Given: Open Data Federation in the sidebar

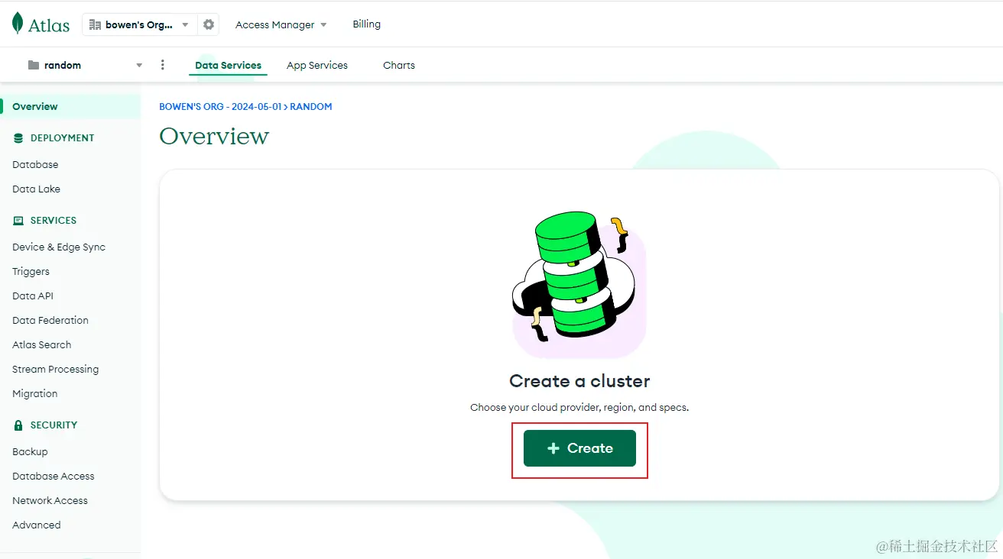Looking at the screenshot, I should 50,320.
